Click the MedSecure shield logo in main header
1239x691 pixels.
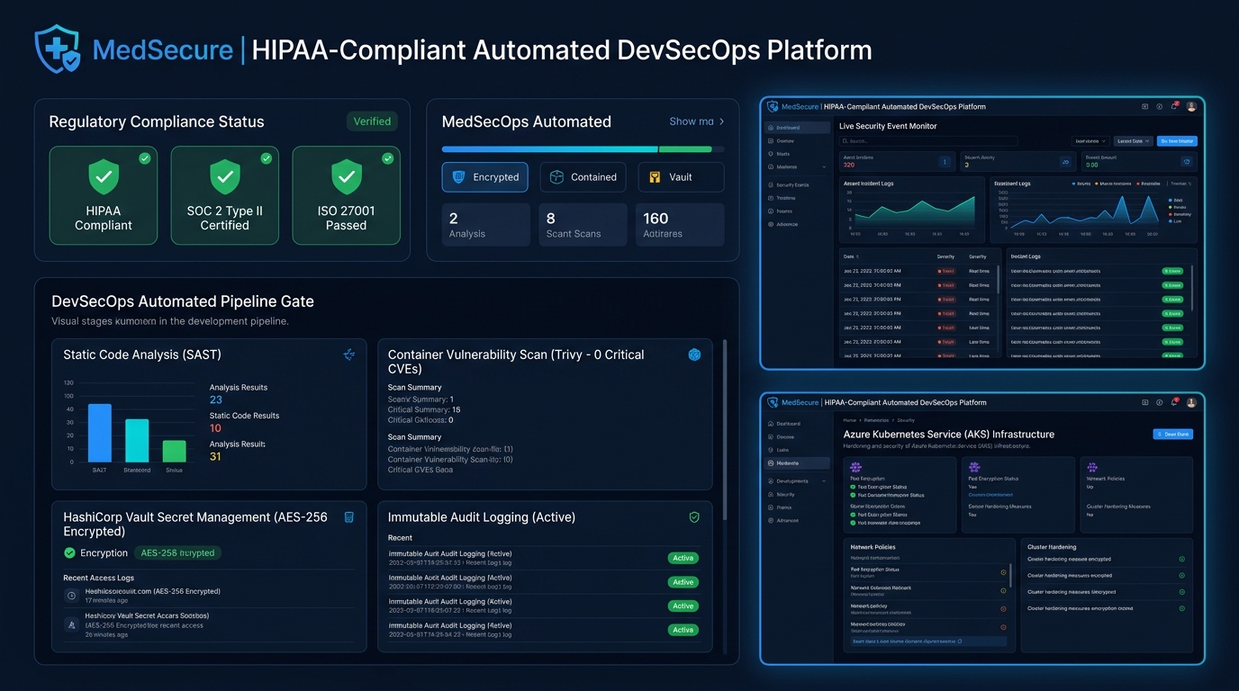[x=58, y=49]
